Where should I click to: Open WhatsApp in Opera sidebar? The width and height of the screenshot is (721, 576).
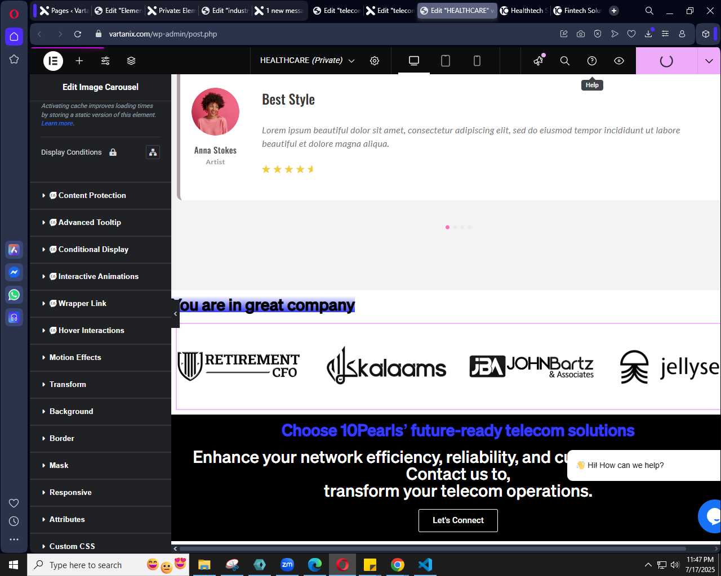(x=14, y=295)
